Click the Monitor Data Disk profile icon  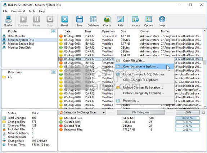4,48
